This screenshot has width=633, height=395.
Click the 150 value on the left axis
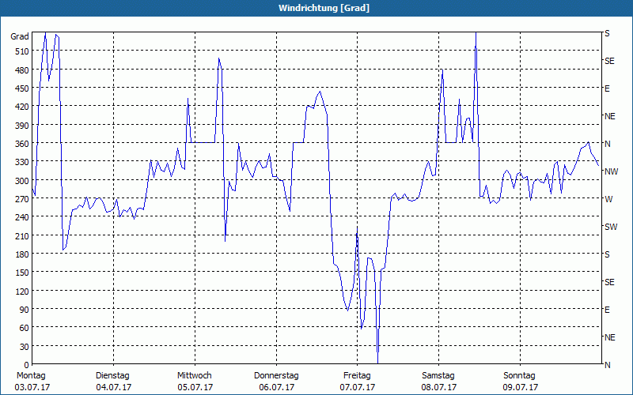coord(22,273)
